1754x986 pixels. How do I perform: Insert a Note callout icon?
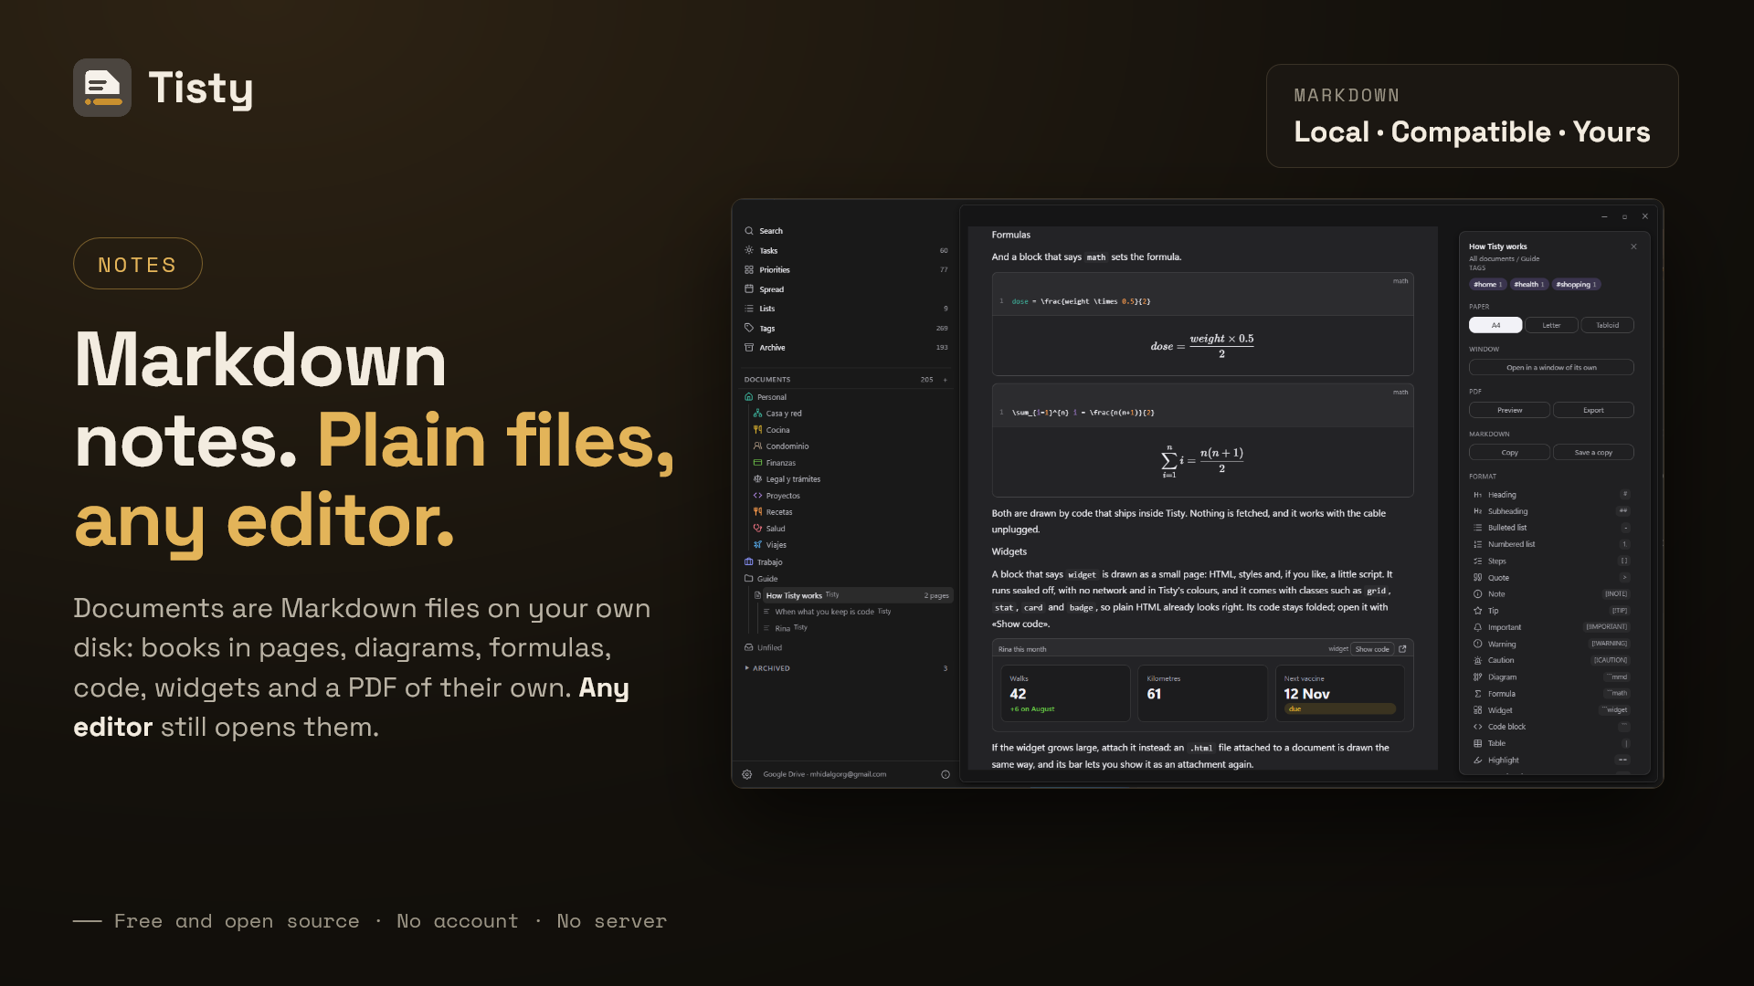click(x=1477, y=594)
